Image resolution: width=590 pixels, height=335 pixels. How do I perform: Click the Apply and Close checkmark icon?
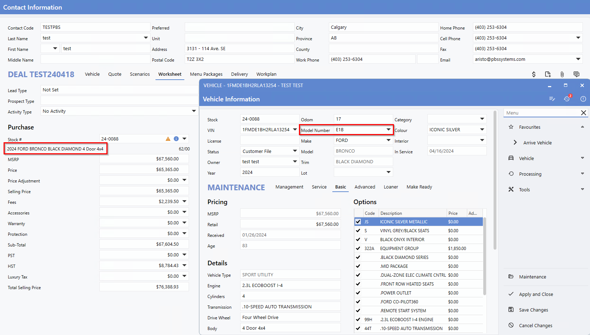pyautogui.click(x=511, y=294)
